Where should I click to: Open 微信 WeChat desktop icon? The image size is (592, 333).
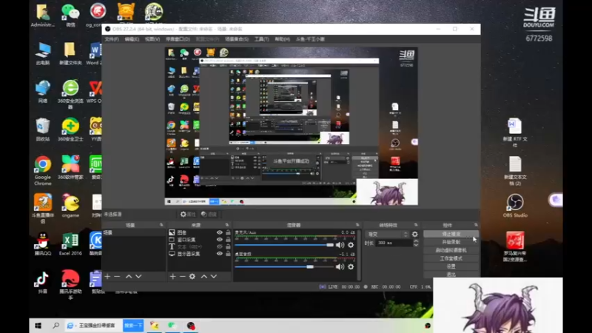pos(70,16)
